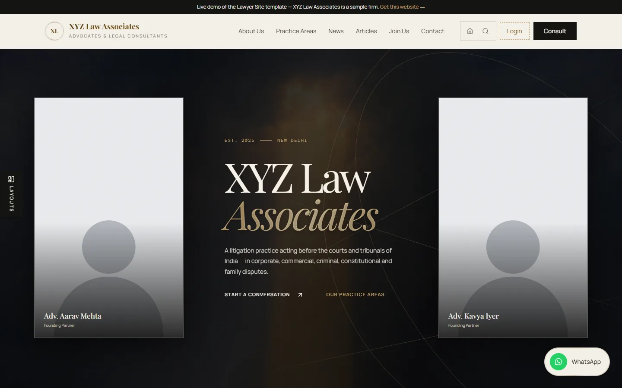622x388 pixels.
Task: Select Articles in the navigation bar
Action: 366,31
